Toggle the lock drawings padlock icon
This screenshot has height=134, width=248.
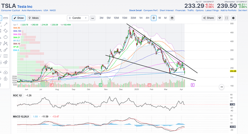click(5, 79)
